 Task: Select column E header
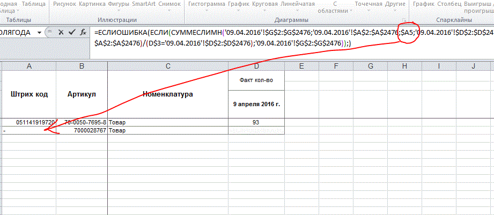coord(302,66)
